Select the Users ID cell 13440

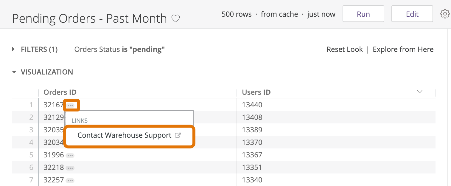252,105
